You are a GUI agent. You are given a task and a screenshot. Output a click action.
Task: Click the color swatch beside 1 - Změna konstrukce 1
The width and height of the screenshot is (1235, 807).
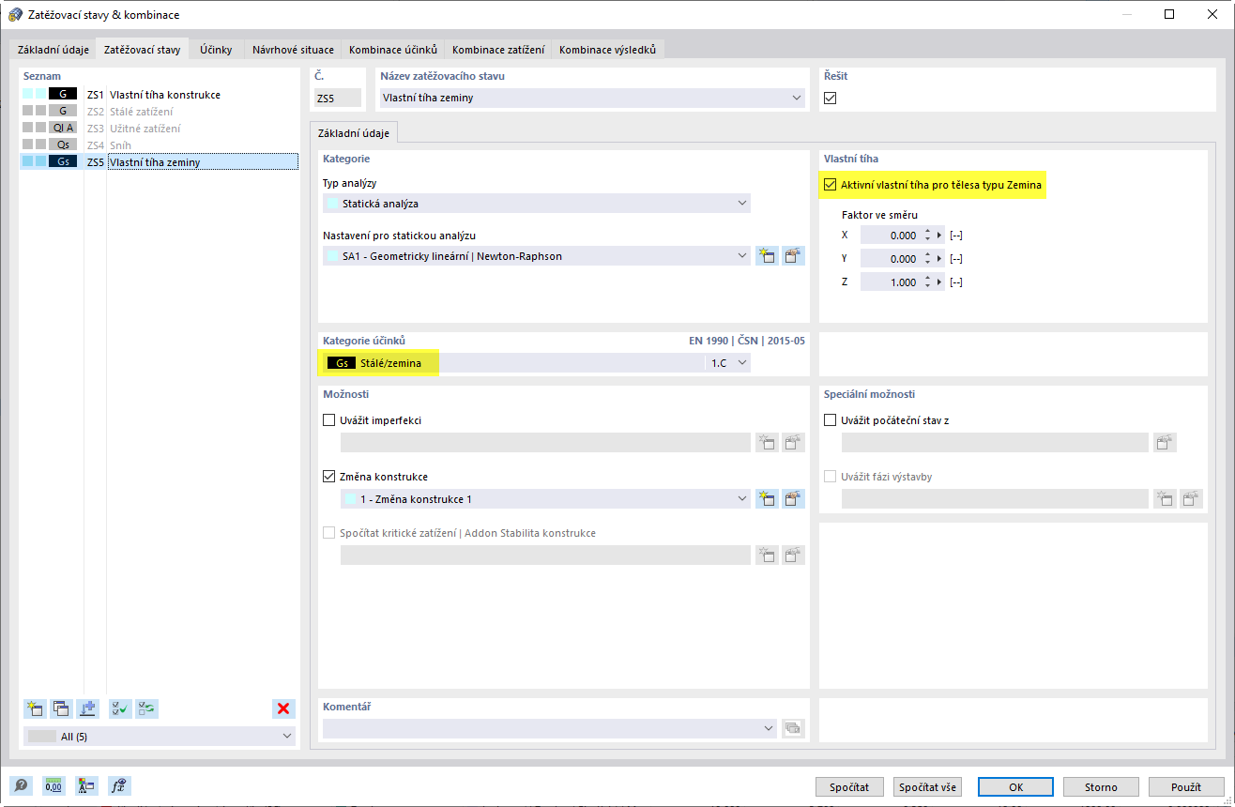point(351,499)
